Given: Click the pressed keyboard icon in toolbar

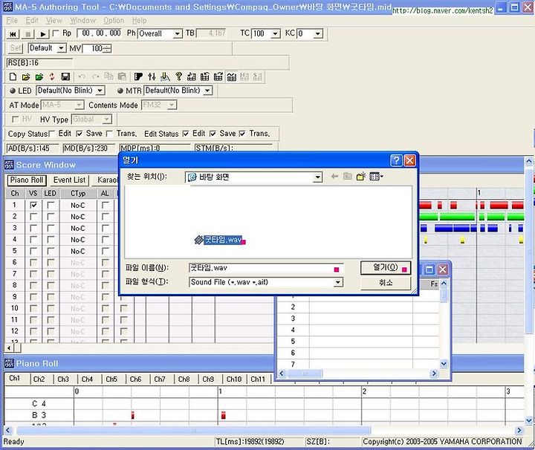Looking at the screenshot, I should [x=231, y=77].
